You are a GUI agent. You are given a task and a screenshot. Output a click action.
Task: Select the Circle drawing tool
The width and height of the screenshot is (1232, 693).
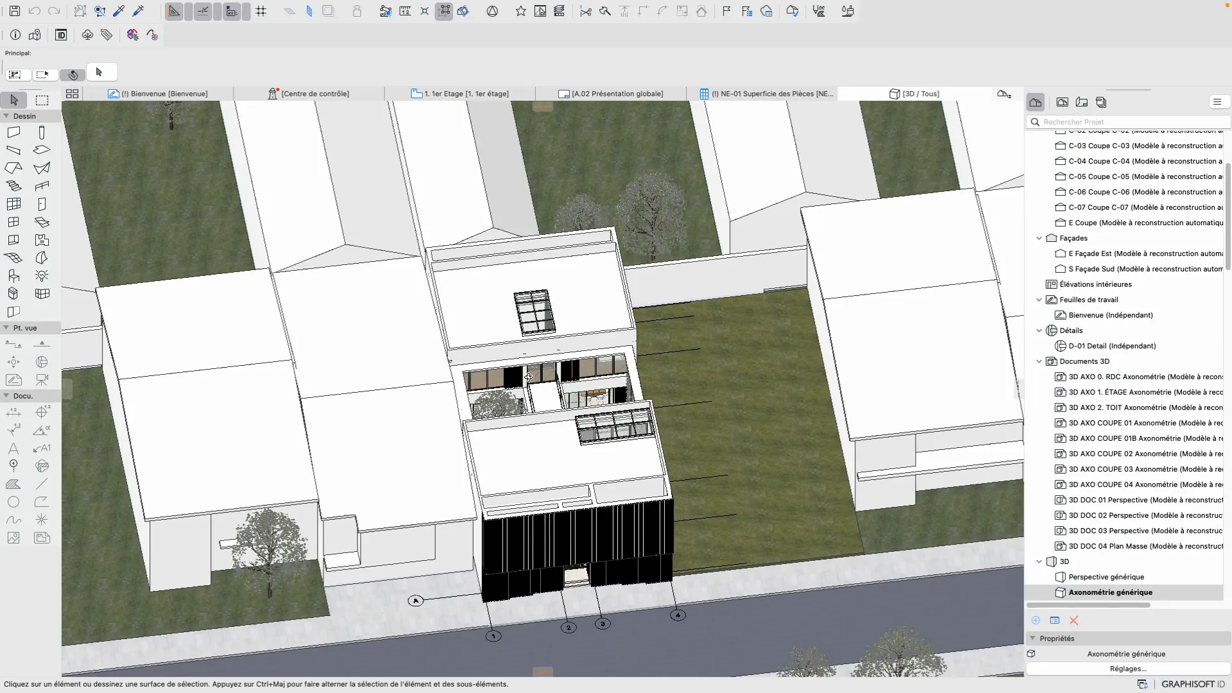click(x=13, y=502)
